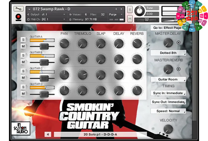Viewport: 208px width, 141px height.
Task: Click Guitar C Delay knob
Action: 119,75
